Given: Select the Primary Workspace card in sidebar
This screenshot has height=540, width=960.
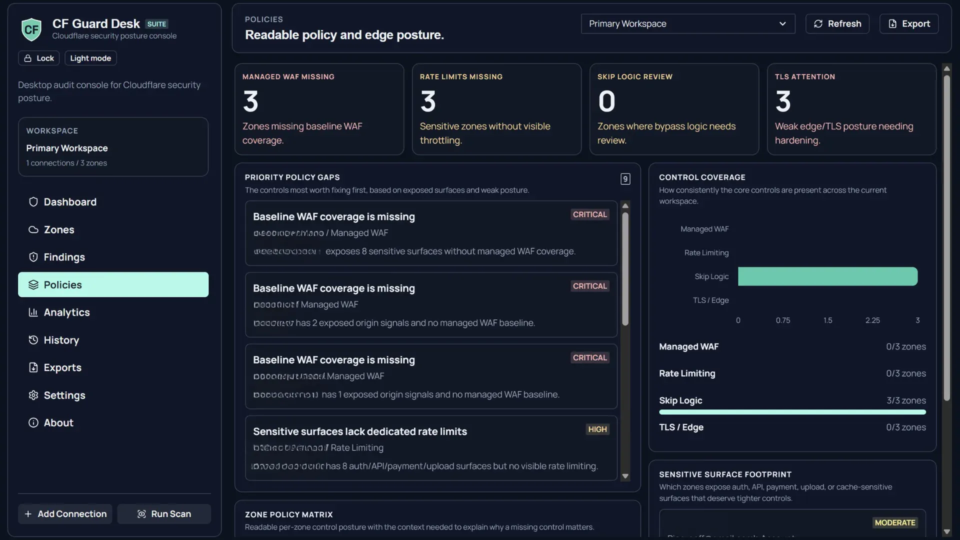Looking at the screenshot, I should point(113,146).
